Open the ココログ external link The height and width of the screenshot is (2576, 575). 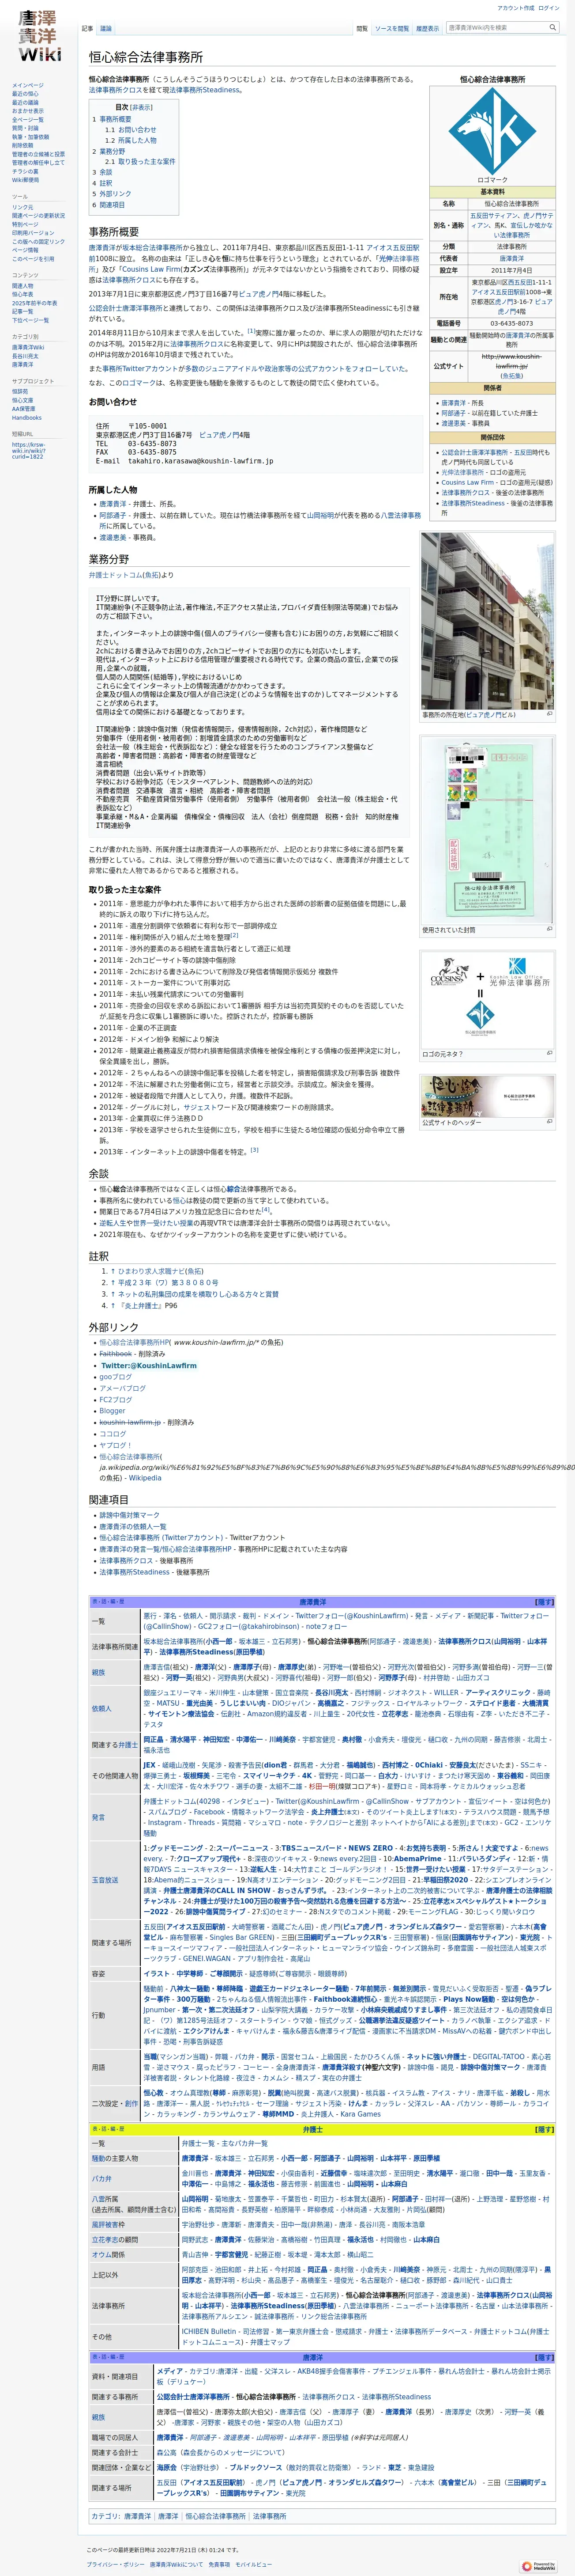pyautogui.click(x=113, y=1433)
